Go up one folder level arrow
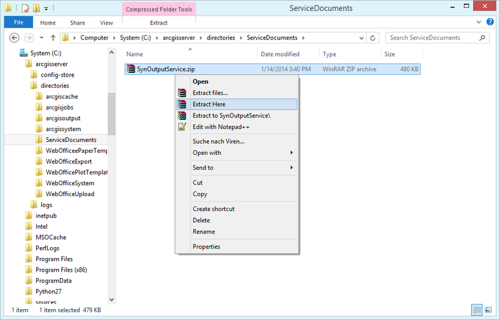The image size is (500, 320). click(x=53, y=37)
